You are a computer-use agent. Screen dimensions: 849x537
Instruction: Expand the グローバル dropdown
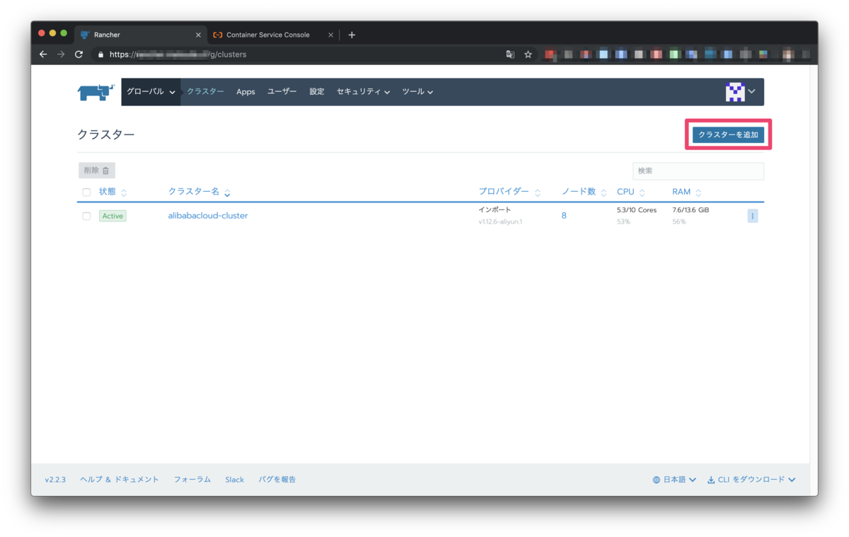tap(151, 92)
